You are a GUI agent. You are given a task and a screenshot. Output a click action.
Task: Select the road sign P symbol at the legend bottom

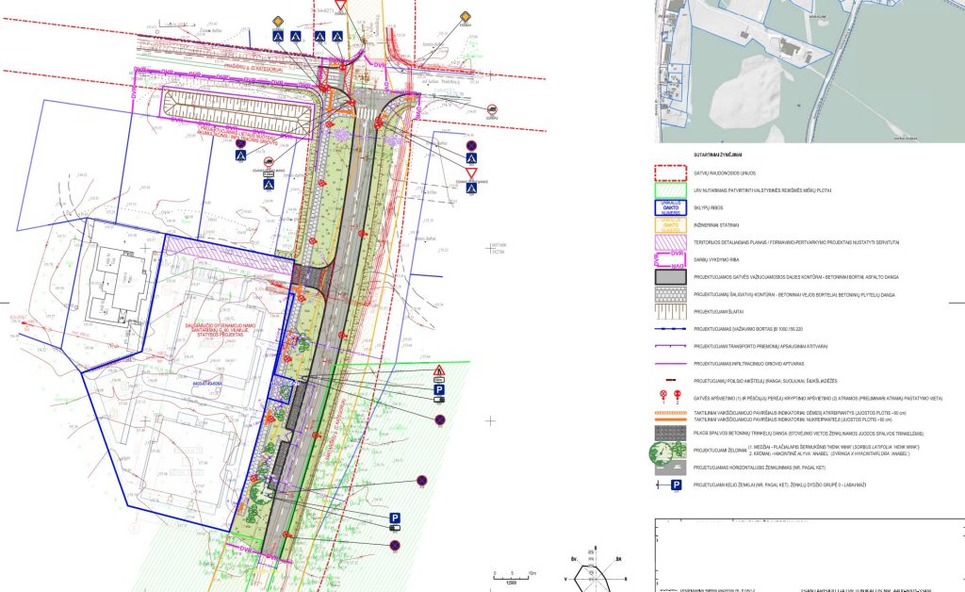pyautogui.click(x=676, y=485)
